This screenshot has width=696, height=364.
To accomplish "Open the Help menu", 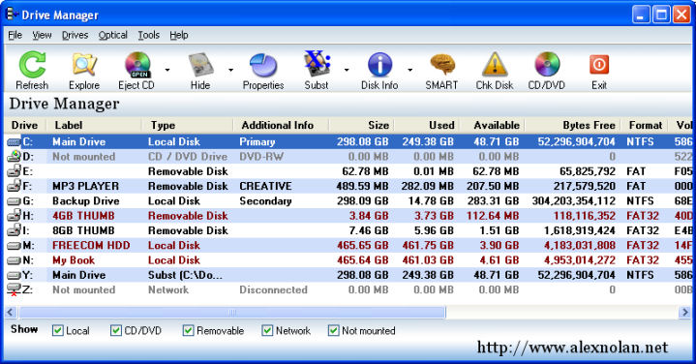I will click(179, 35).
